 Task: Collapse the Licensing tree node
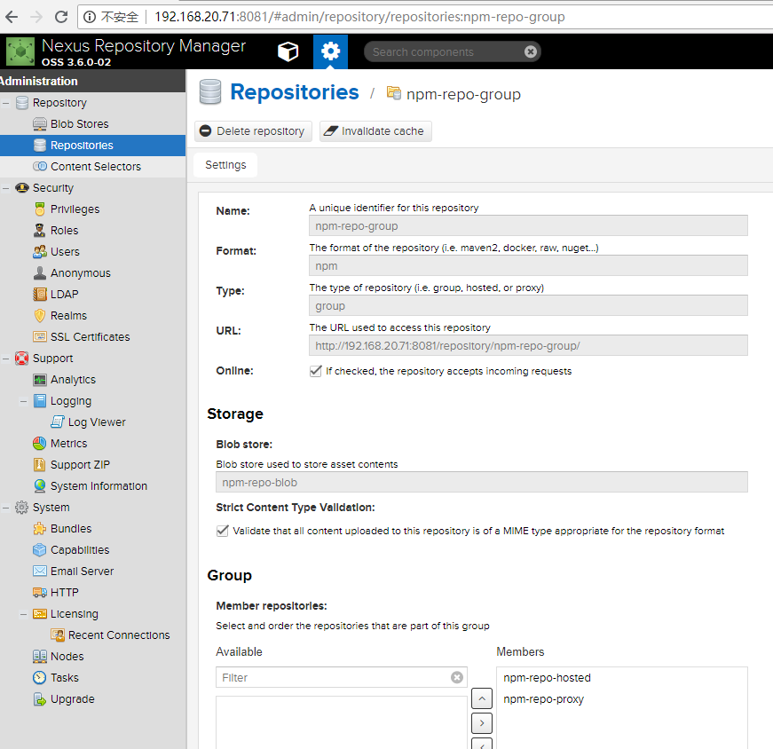point(24,614)
